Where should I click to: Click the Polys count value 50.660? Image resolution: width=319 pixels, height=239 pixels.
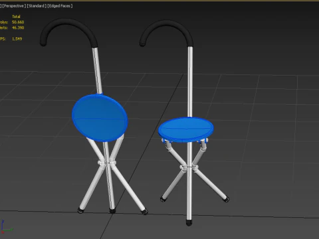(18, 22)
